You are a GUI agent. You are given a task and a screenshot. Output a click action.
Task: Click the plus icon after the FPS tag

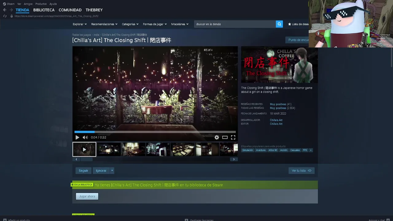pos(311,150)
